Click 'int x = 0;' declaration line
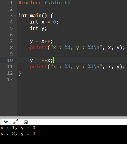This screenshot has width=127, height=144. (44, 22)
